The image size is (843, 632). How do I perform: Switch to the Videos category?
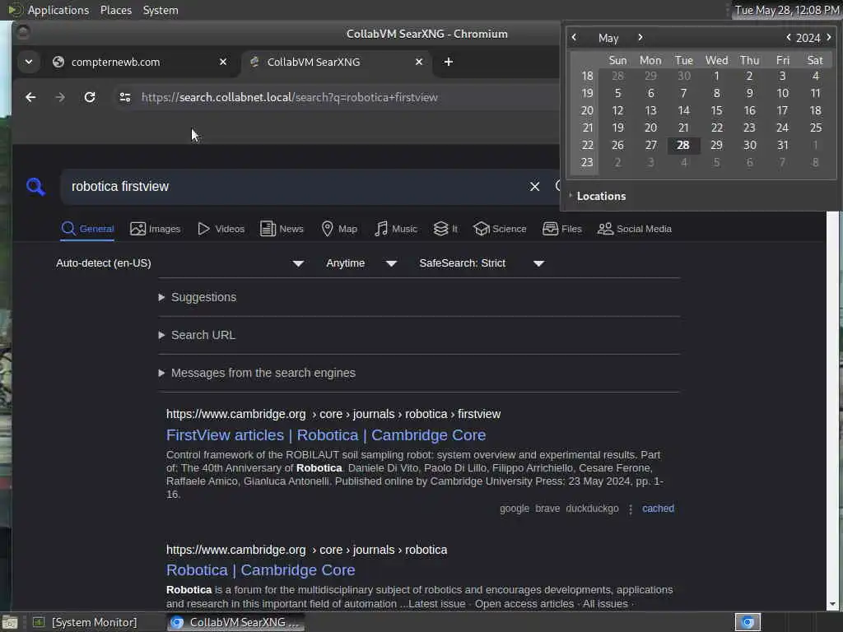[x=221, y=229]
